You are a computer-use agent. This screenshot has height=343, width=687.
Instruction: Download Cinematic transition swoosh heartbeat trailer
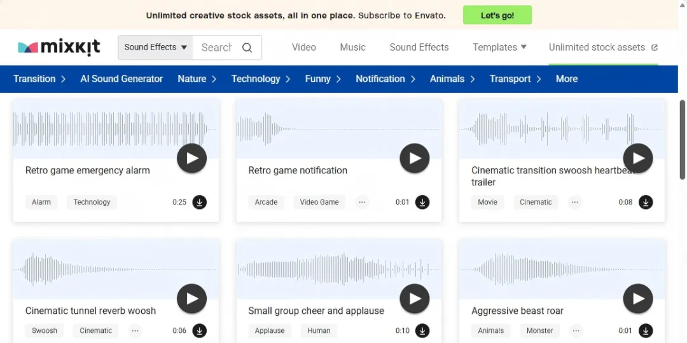[646, 202]
